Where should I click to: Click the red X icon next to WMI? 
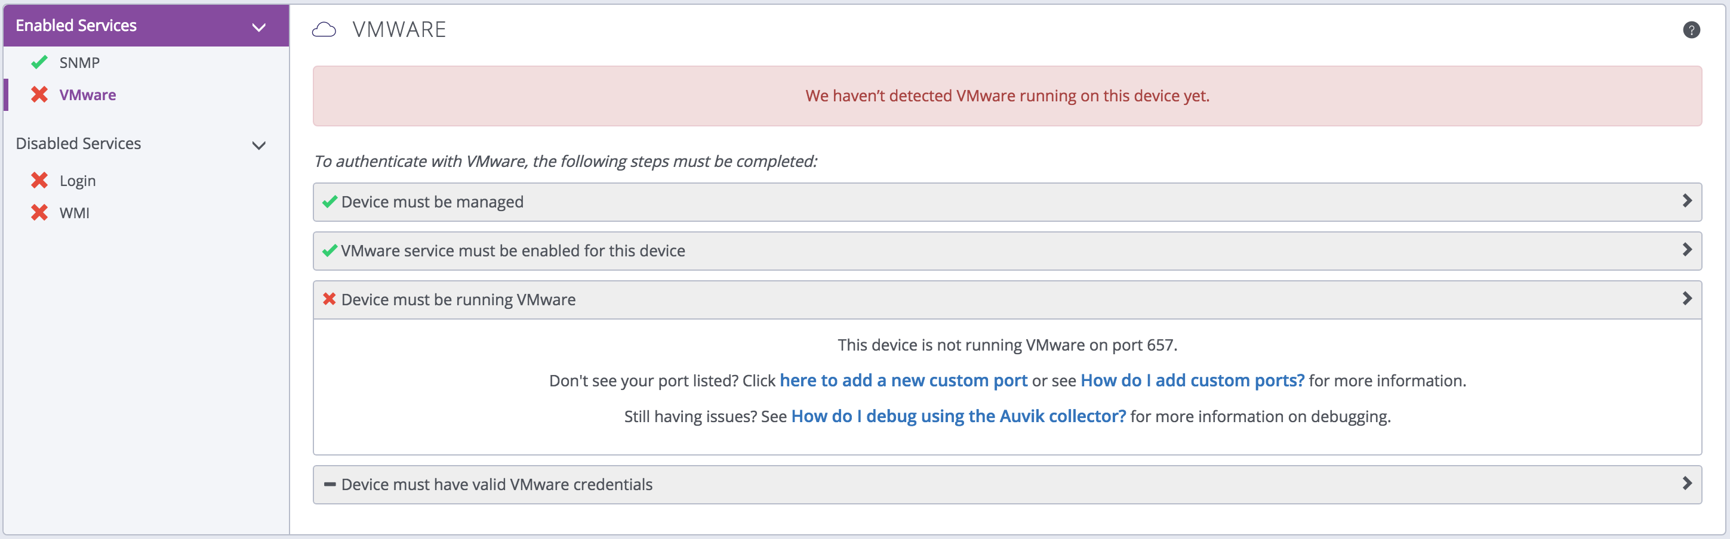click(39, 212)
